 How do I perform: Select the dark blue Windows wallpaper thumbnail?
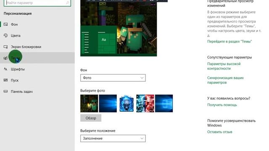tap(108, 104)
